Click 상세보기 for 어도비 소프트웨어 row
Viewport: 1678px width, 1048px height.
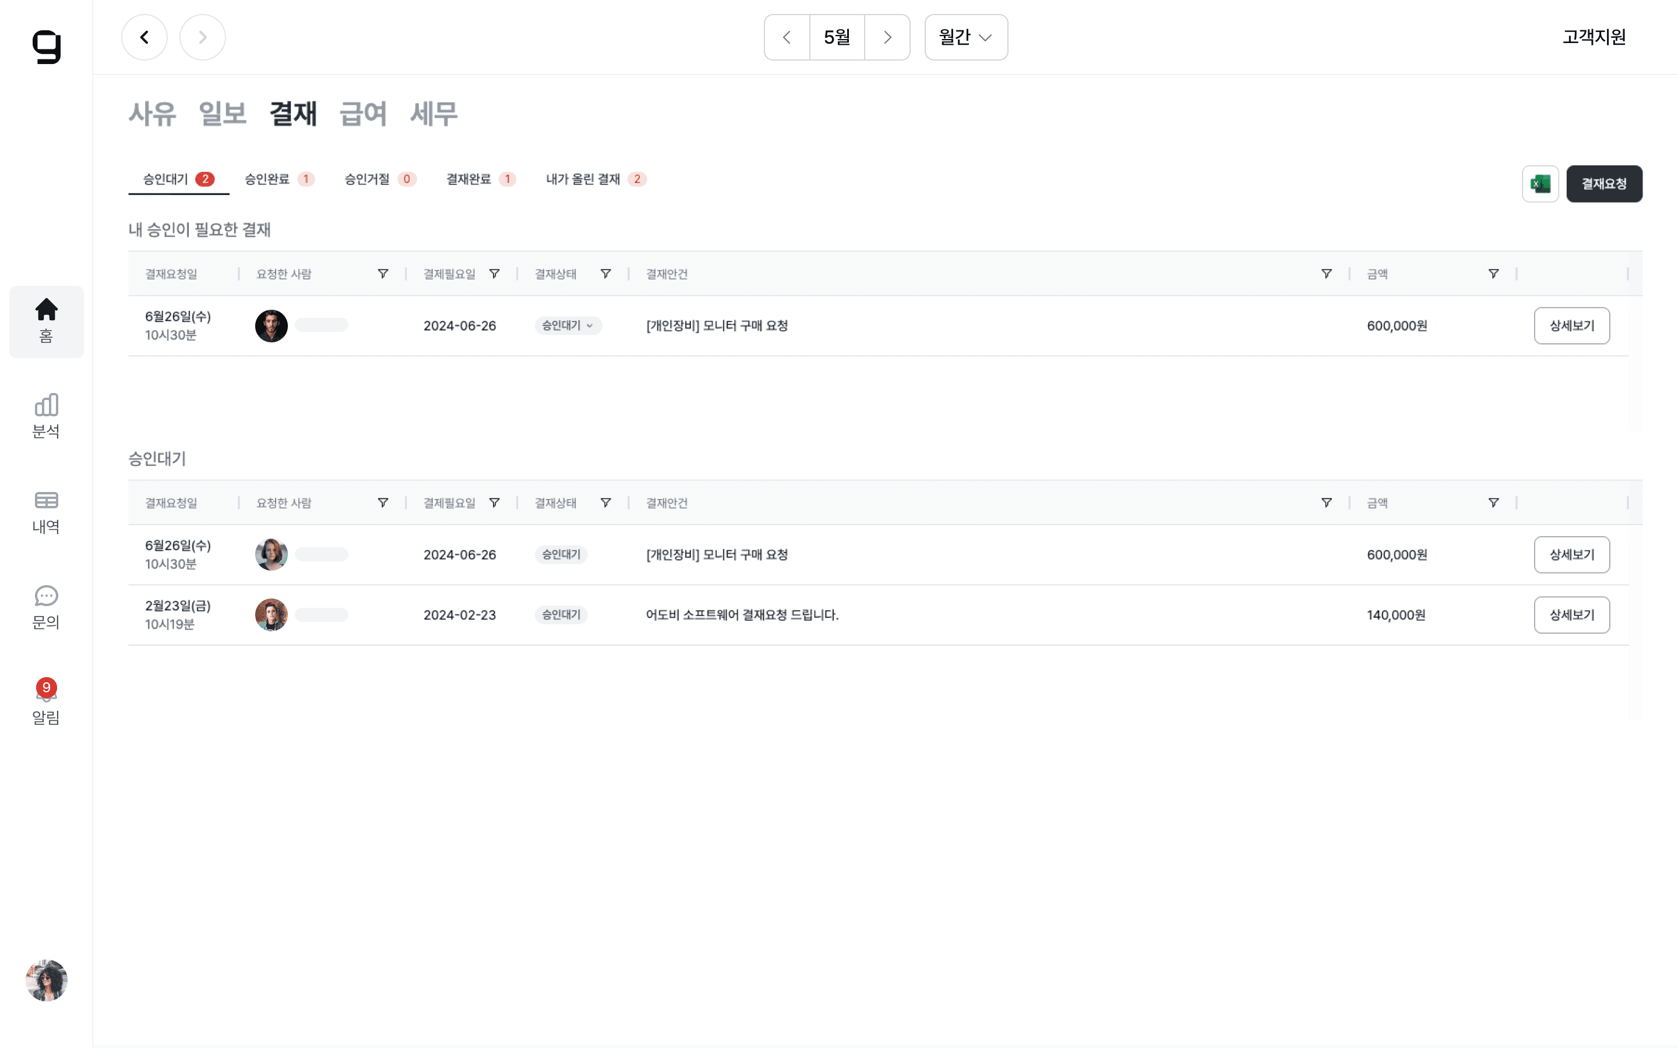tap(1571, 615)
